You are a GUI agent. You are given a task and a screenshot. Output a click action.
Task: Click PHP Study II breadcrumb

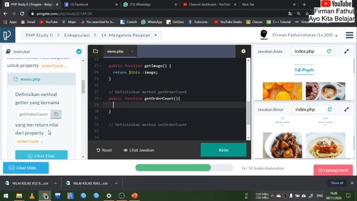39,35
